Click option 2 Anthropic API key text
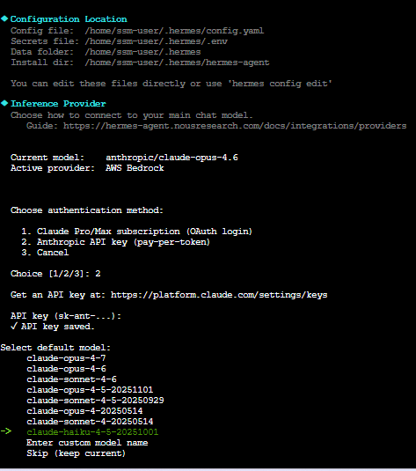The width and height of the screenshot is (416, 471). pyautogui.click(x=116, y=242)
